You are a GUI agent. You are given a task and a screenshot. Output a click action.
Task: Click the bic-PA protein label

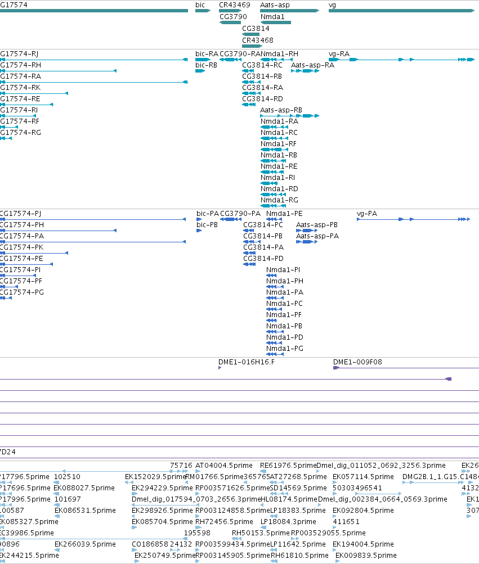208,214
